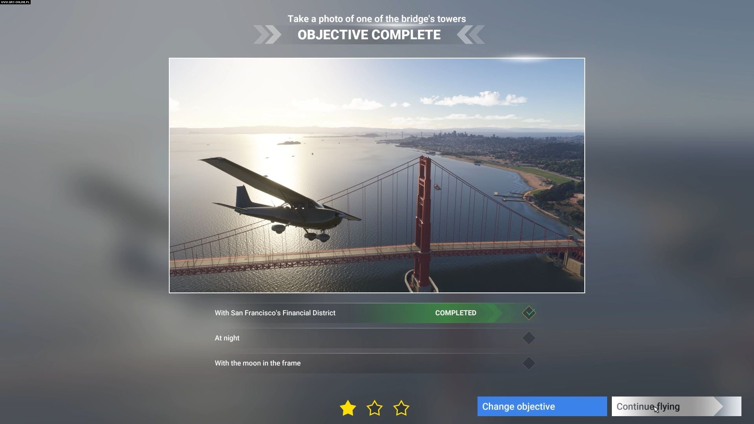This screenshot has width=754, height=424.
Task: Click the empty third star
Action: coord(401,408)
